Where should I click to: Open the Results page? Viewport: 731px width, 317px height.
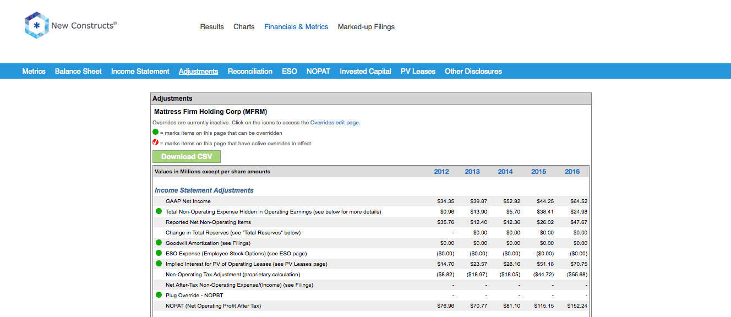pos(212,26)
